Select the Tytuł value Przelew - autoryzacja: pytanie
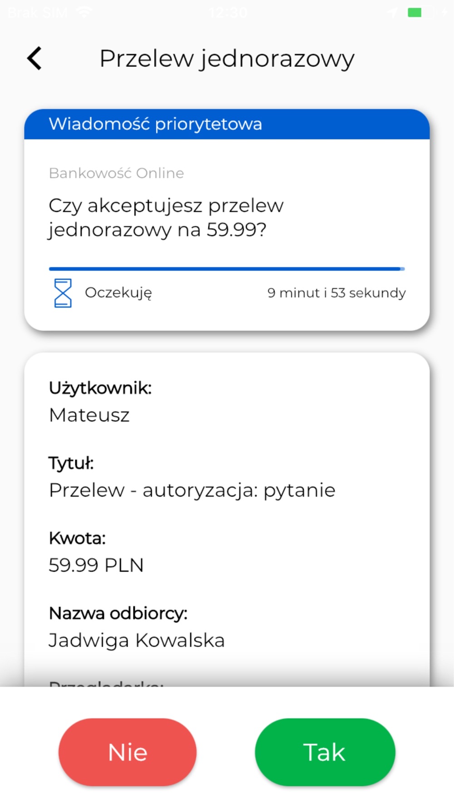454x808 pixels. point(192,490)
